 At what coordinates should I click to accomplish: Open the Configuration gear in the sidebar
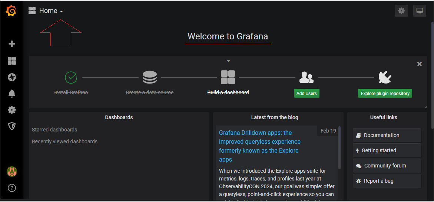point(12,110)
